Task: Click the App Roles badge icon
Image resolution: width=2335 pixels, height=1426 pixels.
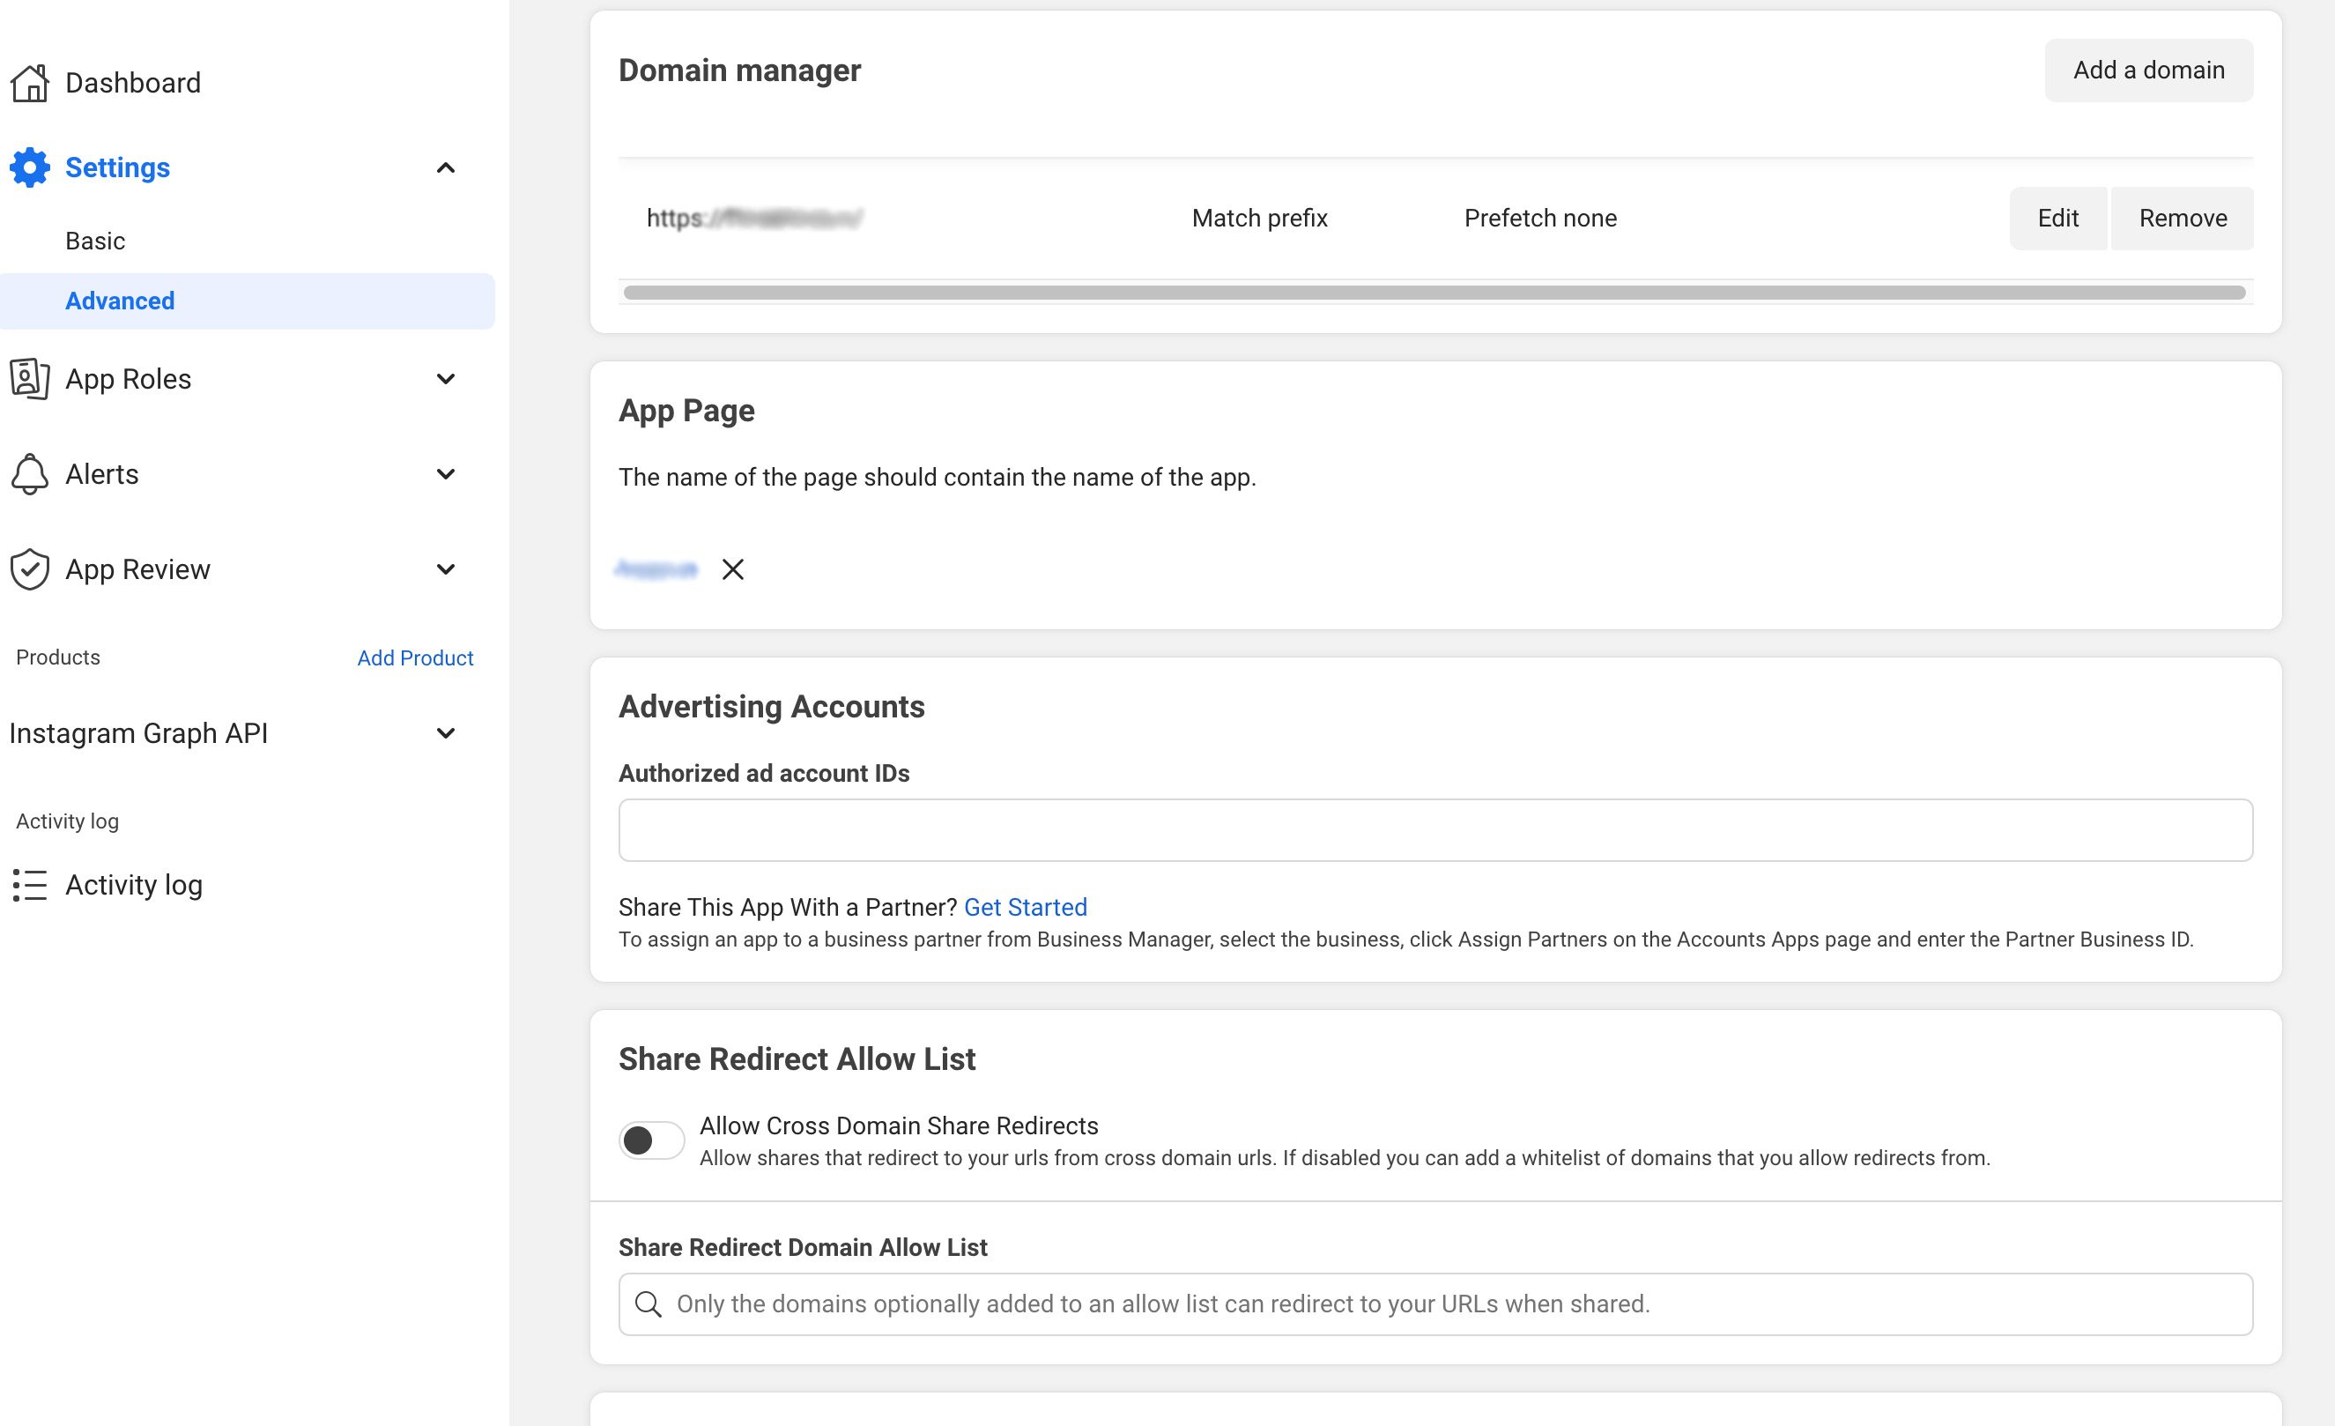Action: [x=29, y=379]
